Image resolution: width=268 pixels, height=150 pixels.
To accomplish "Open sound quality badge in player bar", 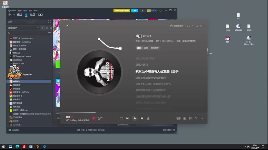I will 179,118.
